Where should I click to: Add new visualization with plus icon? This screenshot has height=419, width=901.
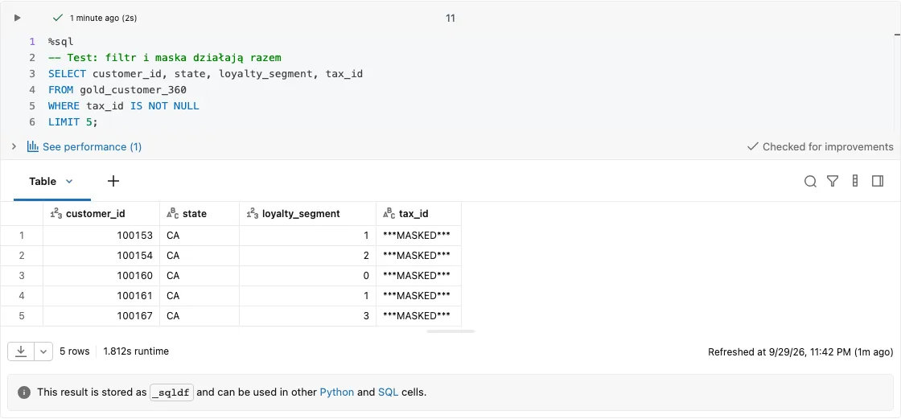[113, 181]
